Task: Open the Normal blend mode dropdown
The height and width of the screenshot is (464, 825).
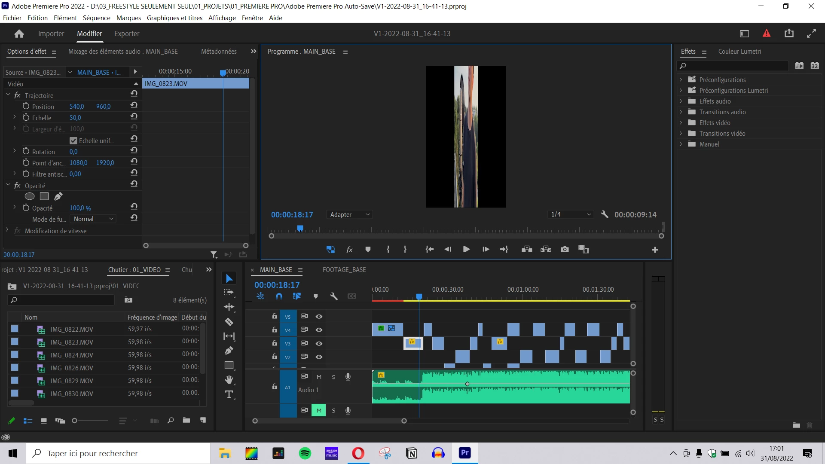Action: click(x=93, y=219)
